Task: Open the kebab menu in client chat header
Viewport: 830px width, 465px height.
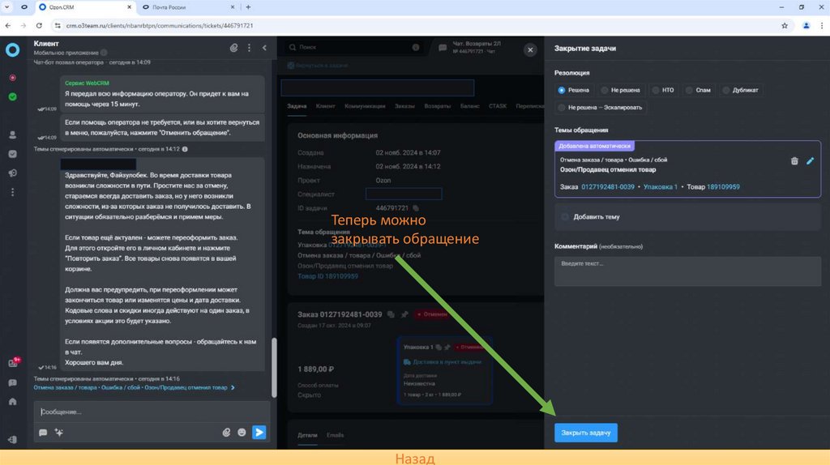Action: [x=250, y=48]
